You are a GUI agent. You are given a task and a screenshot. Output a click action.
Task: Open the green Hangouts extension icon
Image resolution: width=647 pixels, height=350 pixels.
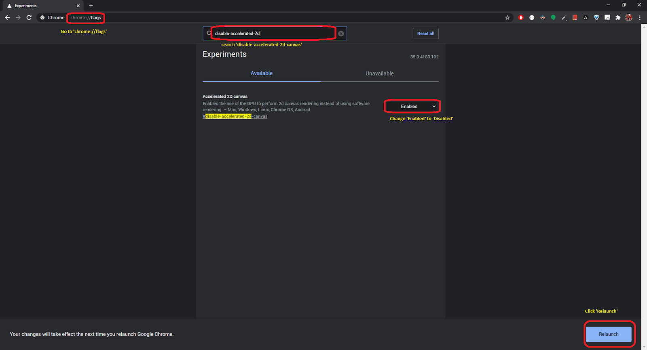(553, 18)
